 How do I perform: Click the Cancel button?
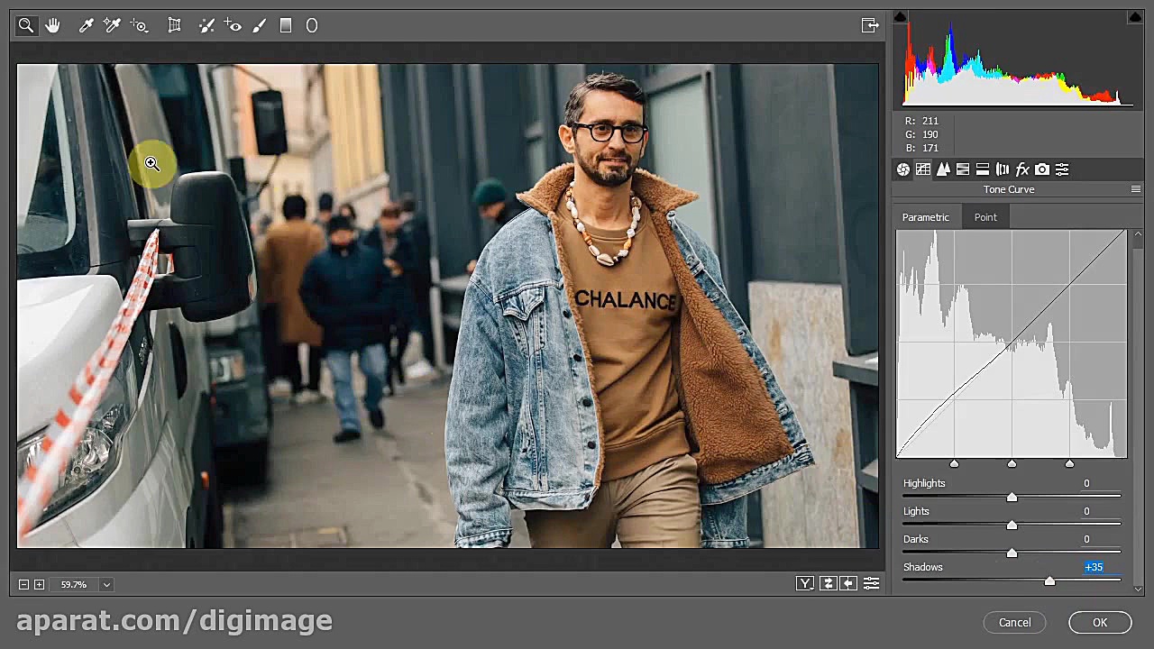(1014, 623)
